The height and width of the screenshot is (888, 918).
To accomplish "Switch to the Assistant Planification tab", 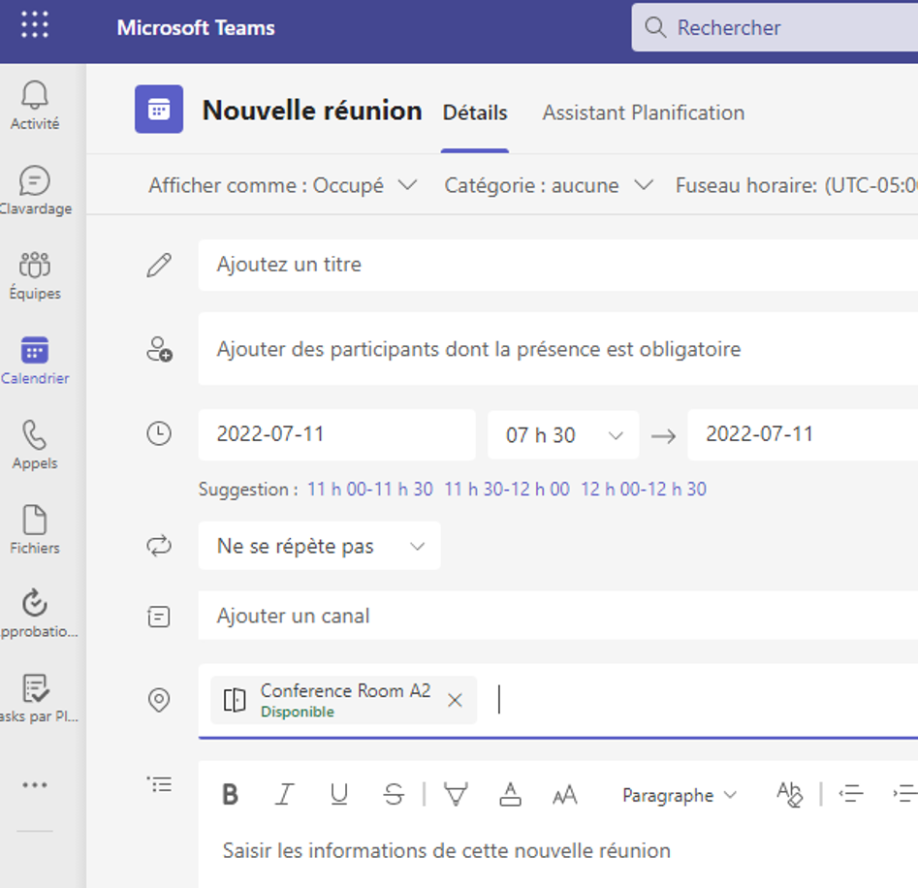I will click(643, 112).
